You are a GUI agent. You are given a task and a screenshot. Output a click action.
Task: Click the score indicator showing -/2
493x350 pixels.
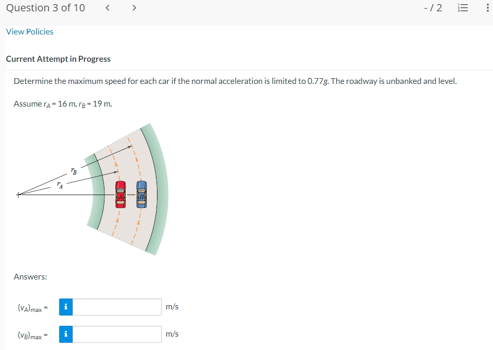433,8
